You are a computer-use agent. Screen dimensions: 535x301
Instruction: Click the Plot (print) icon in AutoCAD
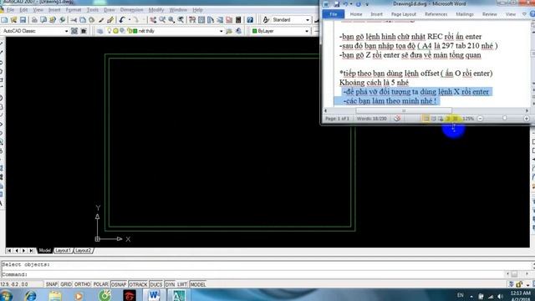[x=34, y=20]
